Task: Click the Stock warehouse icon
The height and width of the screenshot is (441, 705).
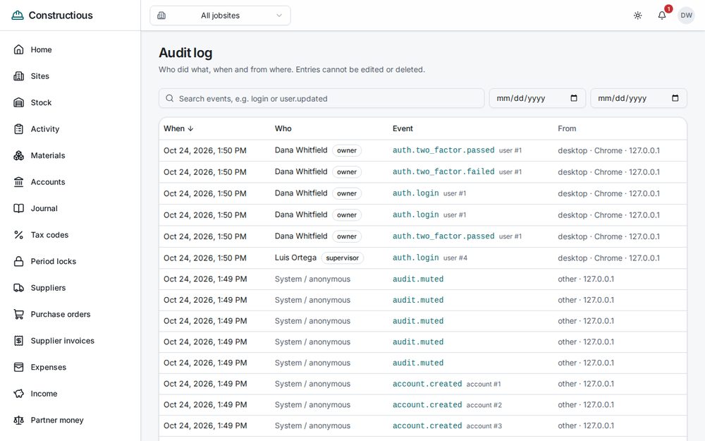Action: click(18, 102)
